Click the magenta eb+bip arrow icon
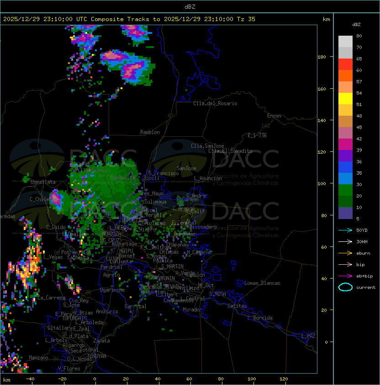Screen dimensions: 380x385 click(345, 276)
